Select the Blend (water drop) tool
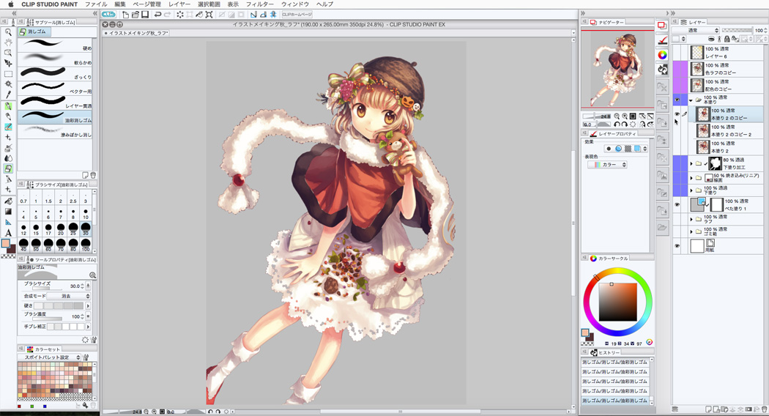The width and height of the screenshot is (769, 416). [8, 158]
